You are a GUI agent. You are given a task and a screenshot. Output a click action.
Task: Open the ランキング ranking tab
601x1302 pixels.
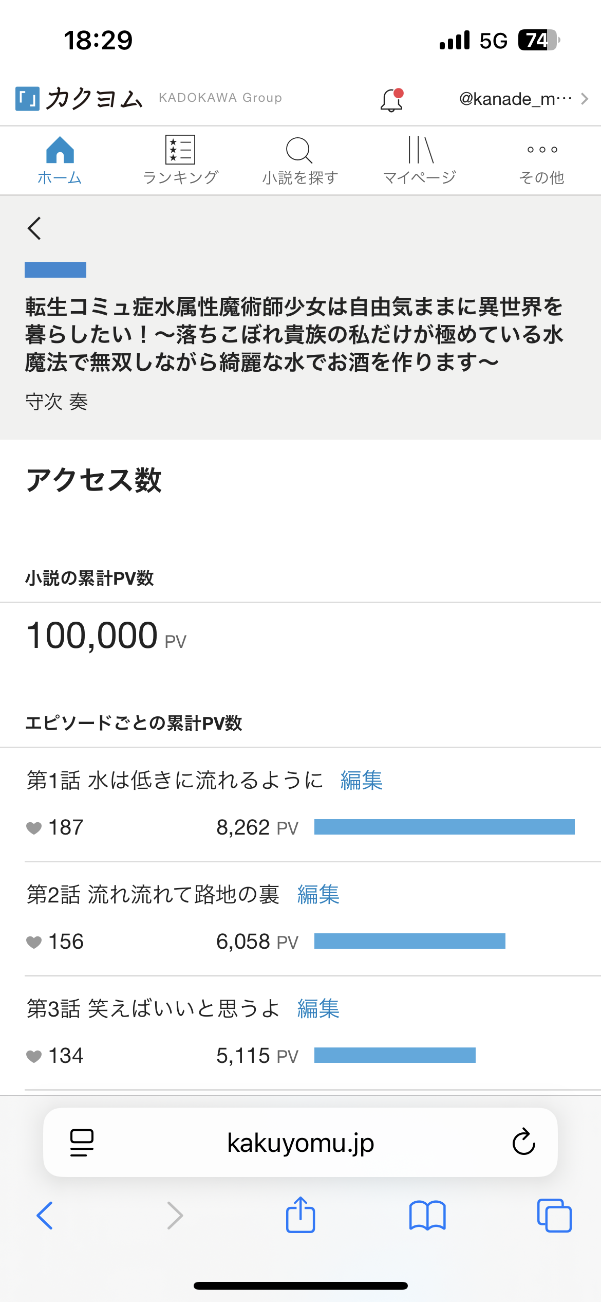click(x=180, y=160)
